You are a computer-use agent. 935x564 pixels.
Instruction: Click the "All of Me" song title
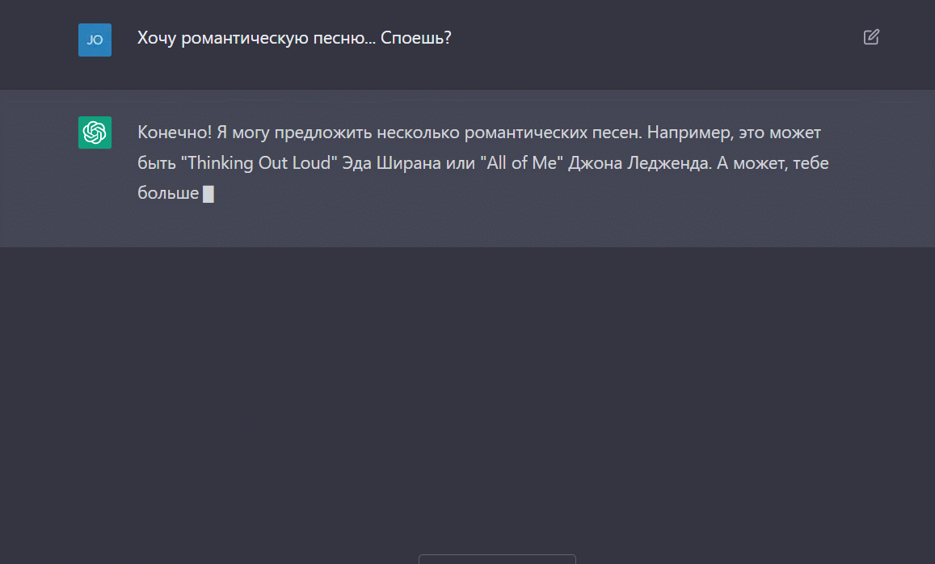click(521, 163)
